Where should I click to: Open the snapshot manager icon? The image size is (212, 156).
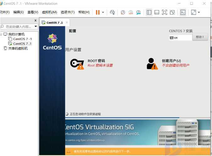click(138, 12)
